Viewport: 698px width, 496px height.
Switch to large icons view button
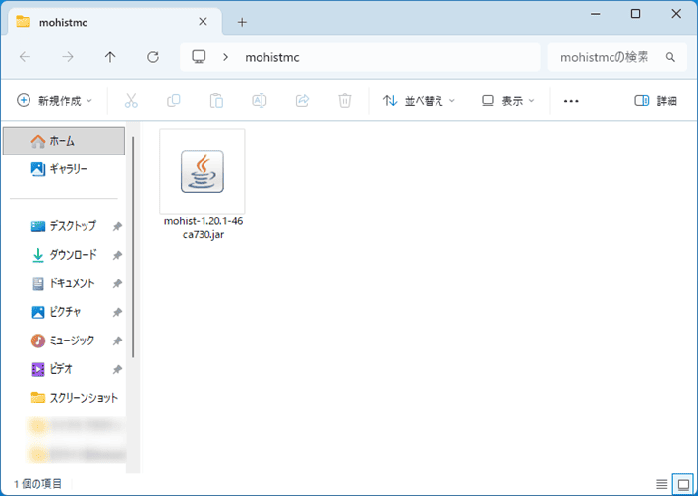tap(683, 483)
